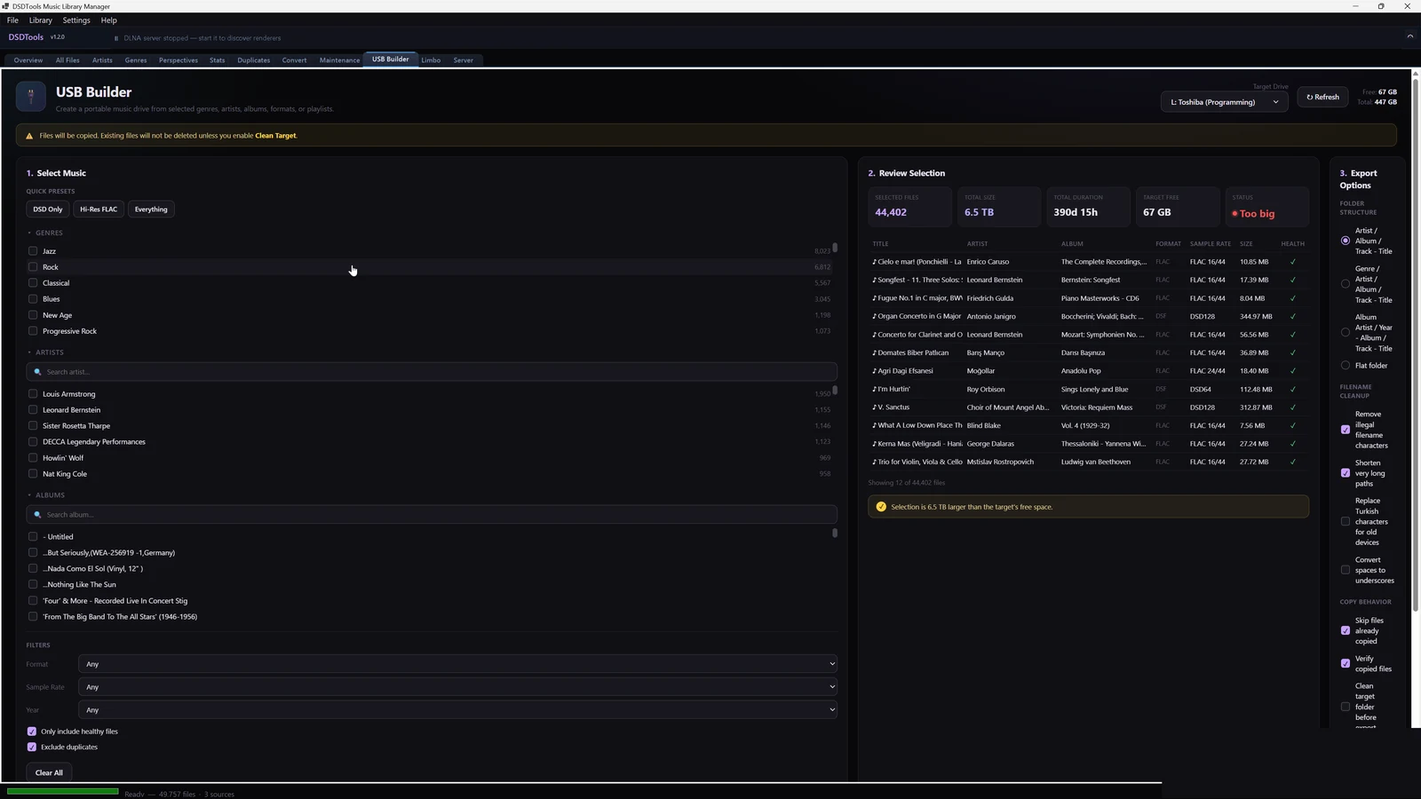Open the Format filter dropdown
1421x799 pixels.
click(x=457, y=664)
